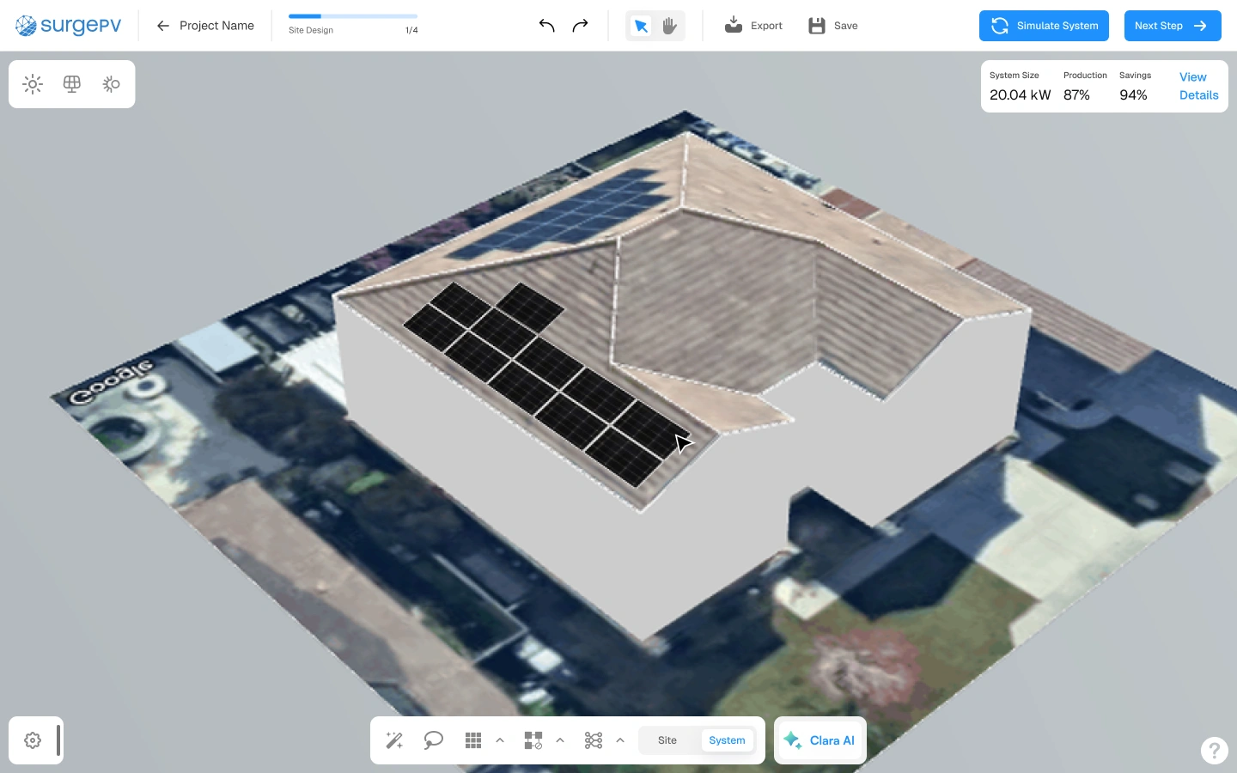The image size is (1237, 773).
Task: Select the pointer cursor tool
Action: 641,26
